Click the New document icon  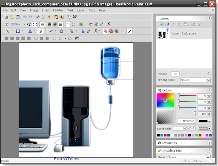[6, 17]
